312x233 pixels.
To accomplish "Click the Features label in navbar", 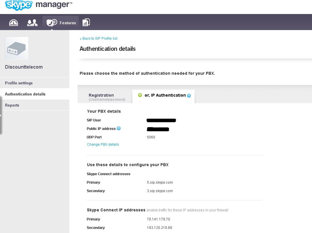I will (68, 23).
